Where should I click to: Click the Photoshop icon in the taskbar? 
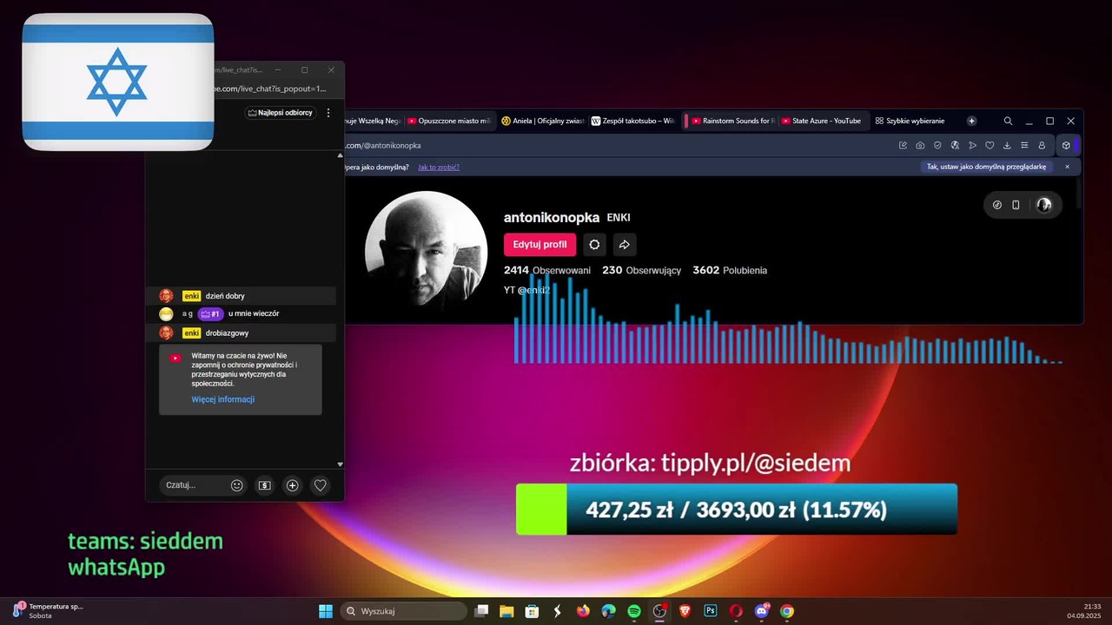[710, 611]
